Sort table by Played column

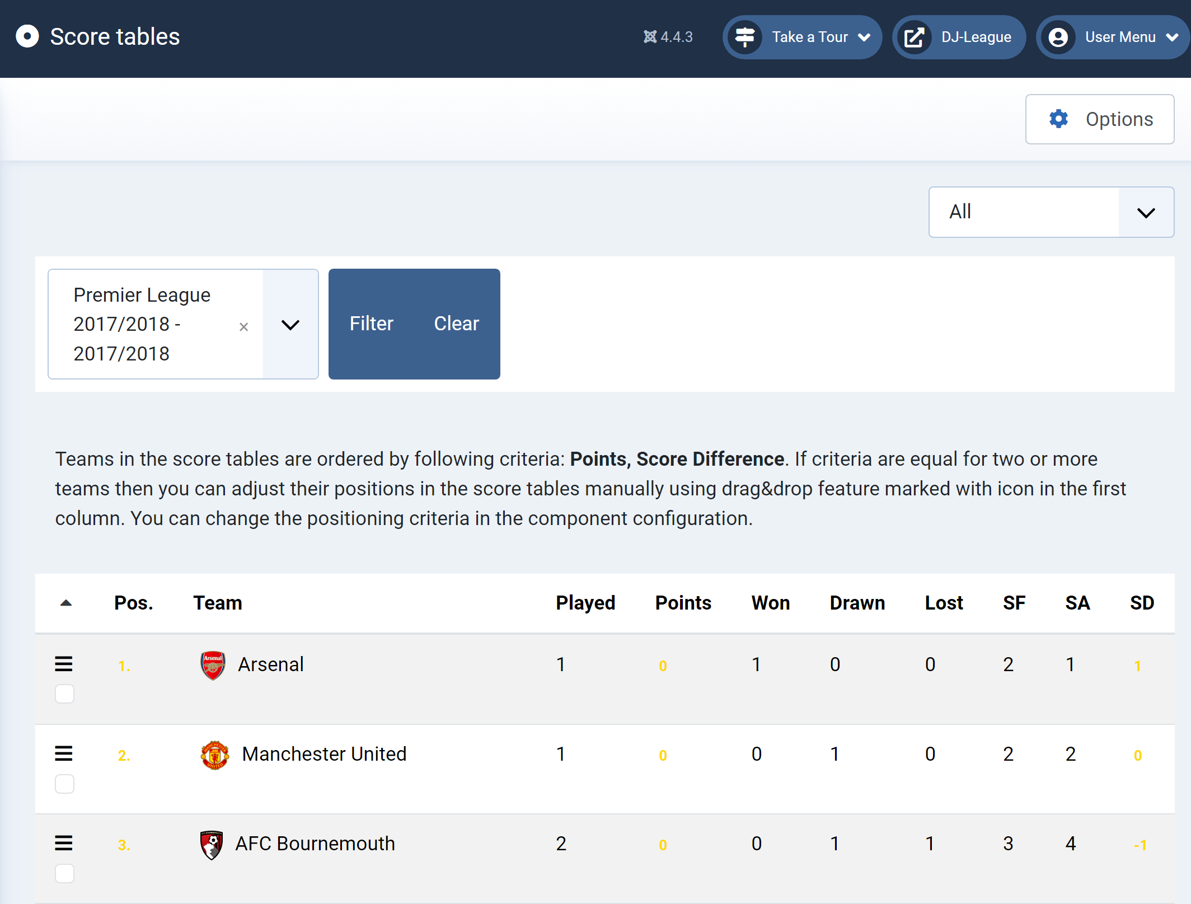[585, 603]
